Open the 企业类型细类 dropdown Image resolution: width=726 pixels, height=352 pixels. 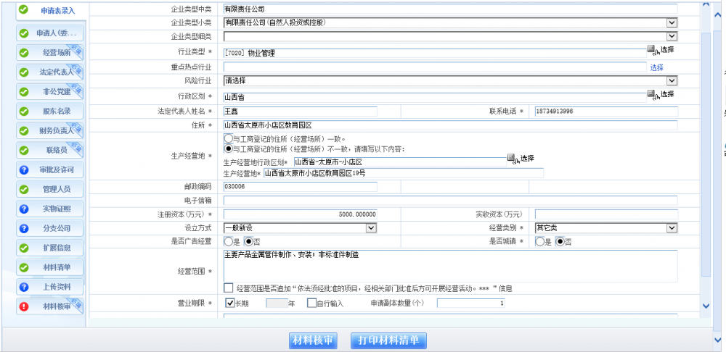coord(672,36)
